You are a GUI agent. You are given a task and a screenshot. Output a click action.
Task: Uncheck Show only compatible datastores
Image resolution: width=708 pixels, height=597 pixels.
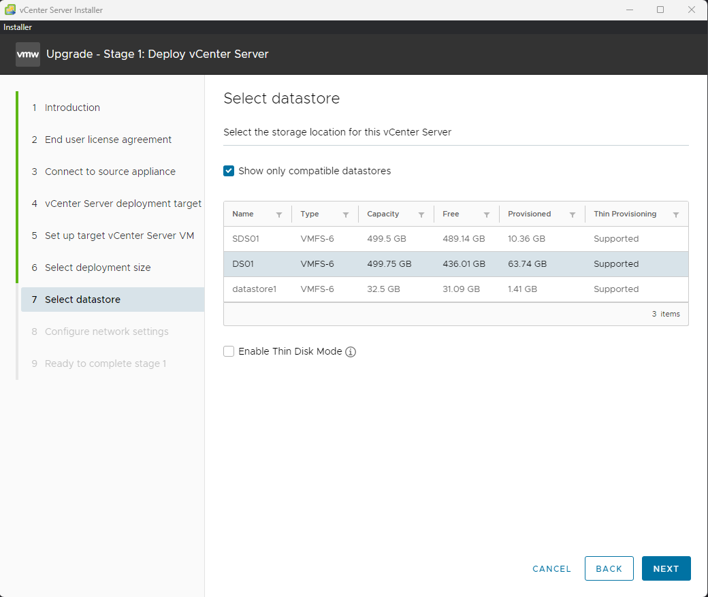[229, 171]
